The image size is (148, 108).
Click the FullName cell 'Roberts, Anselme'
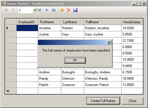point(103,28)
